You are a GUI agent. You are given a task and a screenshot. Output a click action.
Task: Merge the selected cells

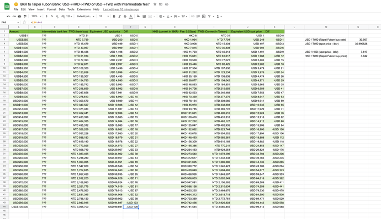tap(150, 16)
